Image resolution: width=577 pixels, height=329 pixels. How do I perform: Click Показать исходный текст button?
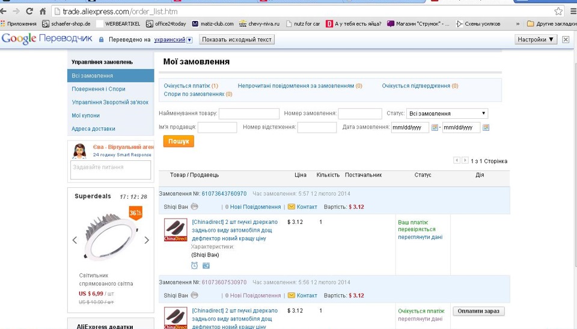(237, 40)
